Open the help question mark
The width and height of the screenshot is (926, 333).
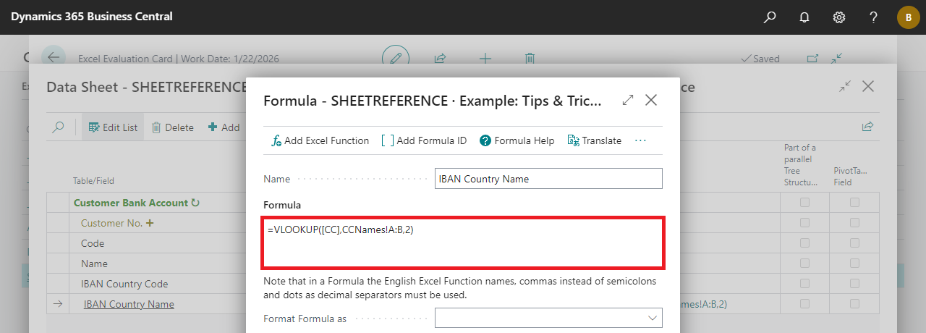click(873, 17)
